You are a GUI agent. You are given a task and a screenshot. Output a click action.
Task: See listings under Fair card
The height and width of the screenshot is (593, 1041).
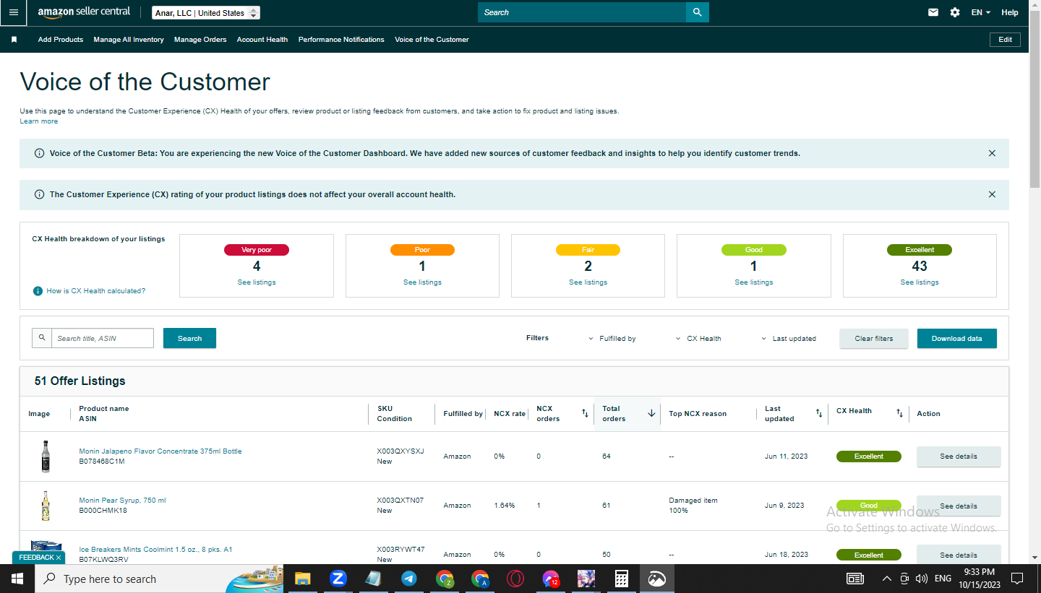(x=588, y=282)
